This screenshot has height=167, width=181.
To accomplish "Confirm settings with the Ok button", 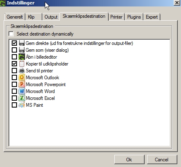I will click(129, 160).
